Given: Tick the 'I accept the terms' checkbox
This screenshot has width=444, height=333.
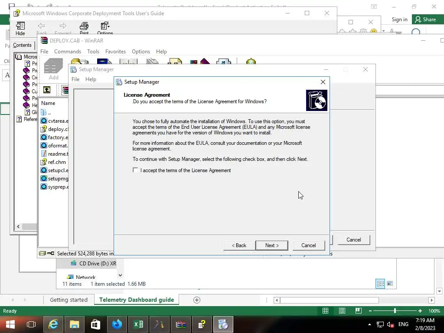Looking at the screenshot, I should (x=135, y=170).
